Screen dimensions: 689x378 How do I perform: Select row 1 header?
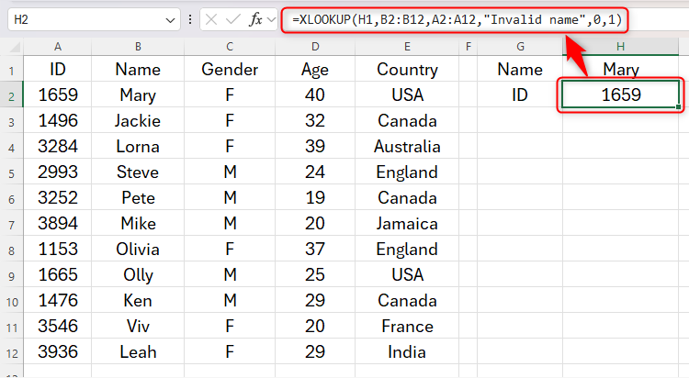click(x=12, y=71)
